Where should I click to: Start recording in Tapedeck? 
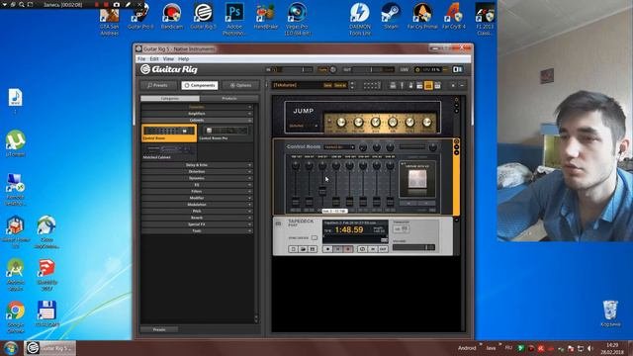click(348, 249)
